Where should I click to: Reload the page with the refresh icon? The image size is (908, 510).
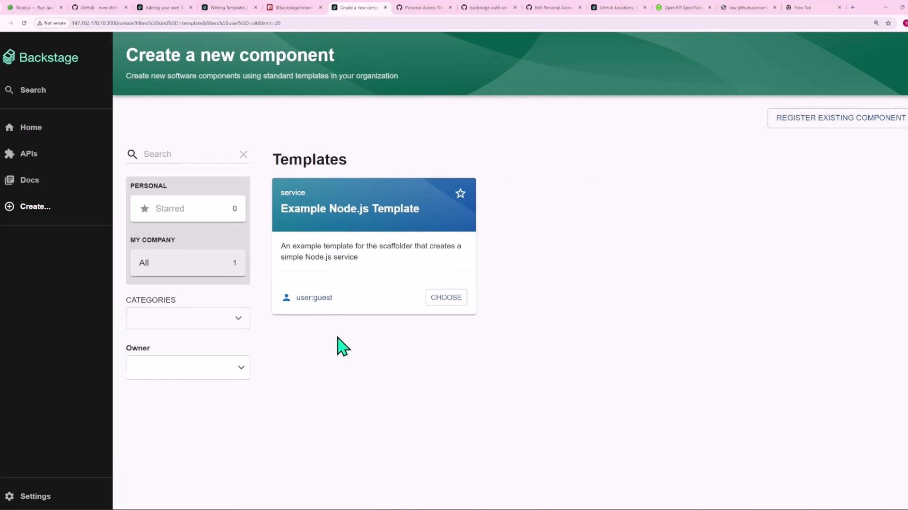point(24,23)
